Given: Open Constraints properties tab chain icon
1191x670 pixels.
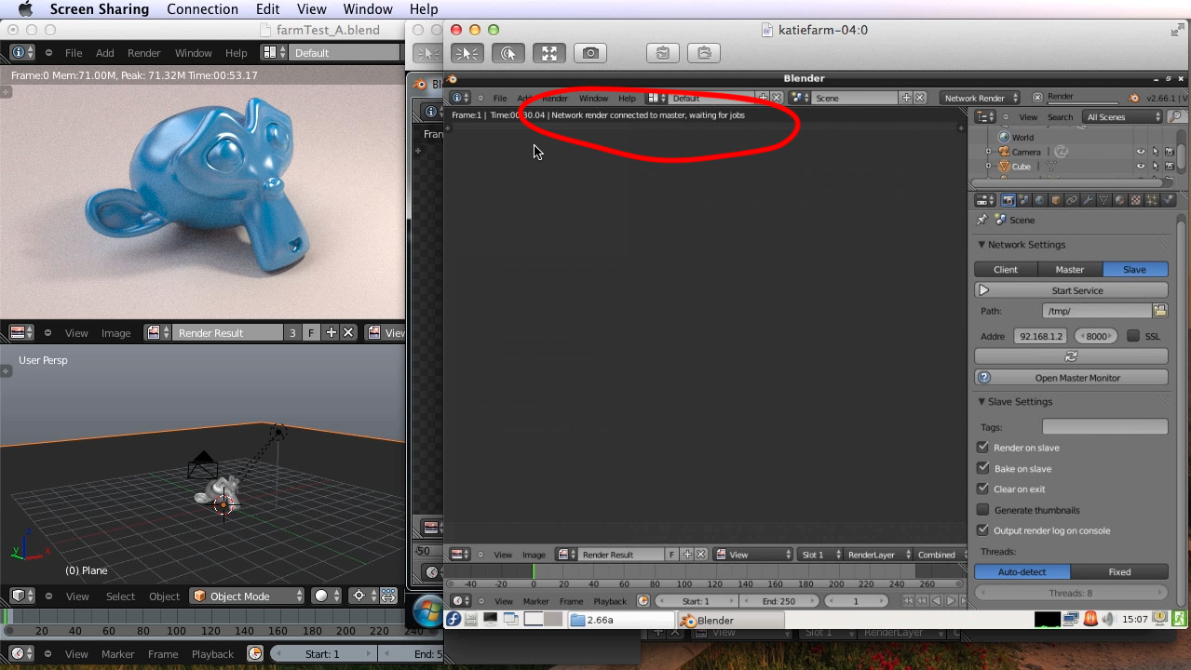Looking at the screenshot, I should 1072,200.
